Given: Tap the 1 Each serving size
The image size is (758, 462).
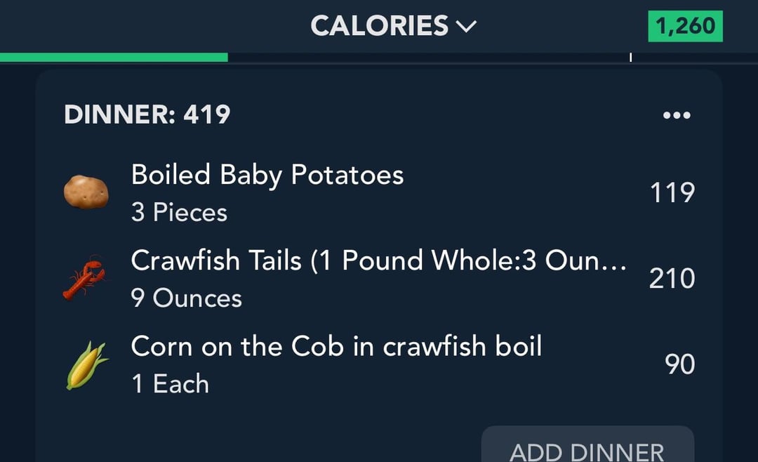Looking at the screenshot, I should (170, 384).
